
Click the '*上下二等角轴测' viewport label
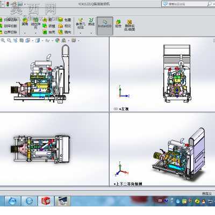[128, 184]
